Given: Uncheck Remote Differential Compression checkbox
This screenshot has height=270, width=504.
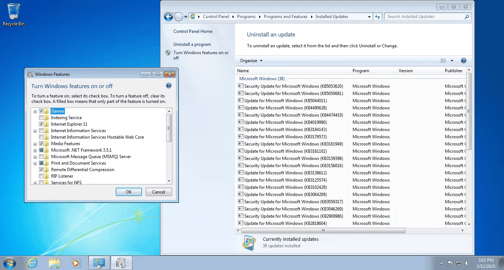Looking at the screenshot, I should point(41,170).
